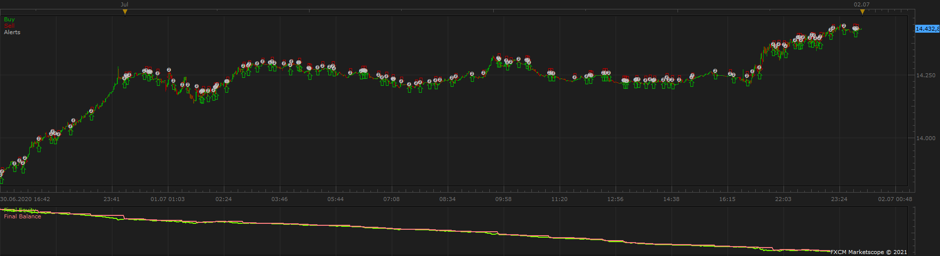The width and height of the screenshot is (940, 256).
Task: Select the Final Equity legend label
Action: [x=20, y=210]
